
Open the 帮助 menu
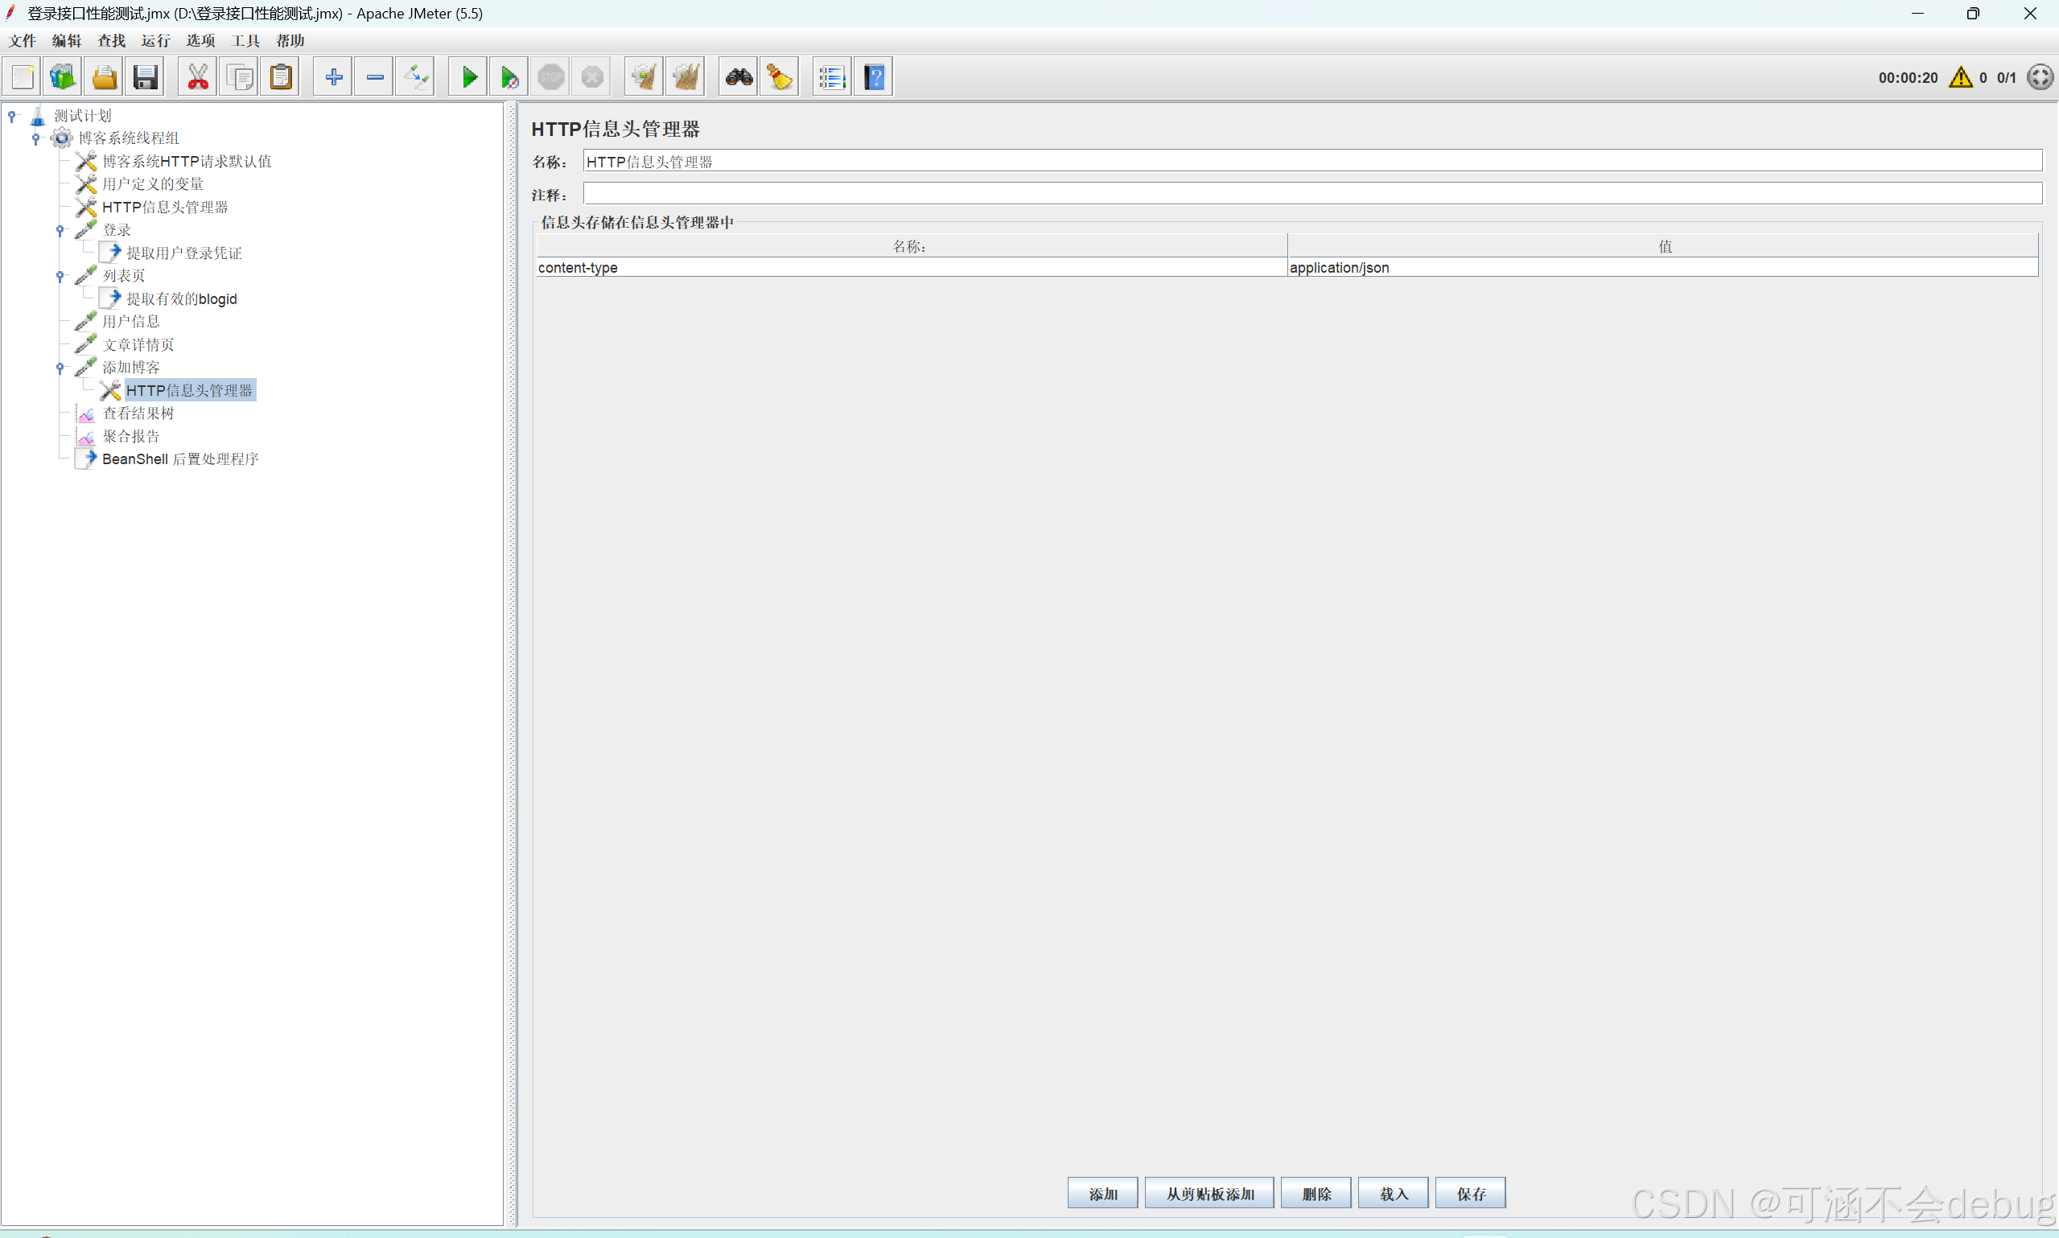[x=290, y=40]
